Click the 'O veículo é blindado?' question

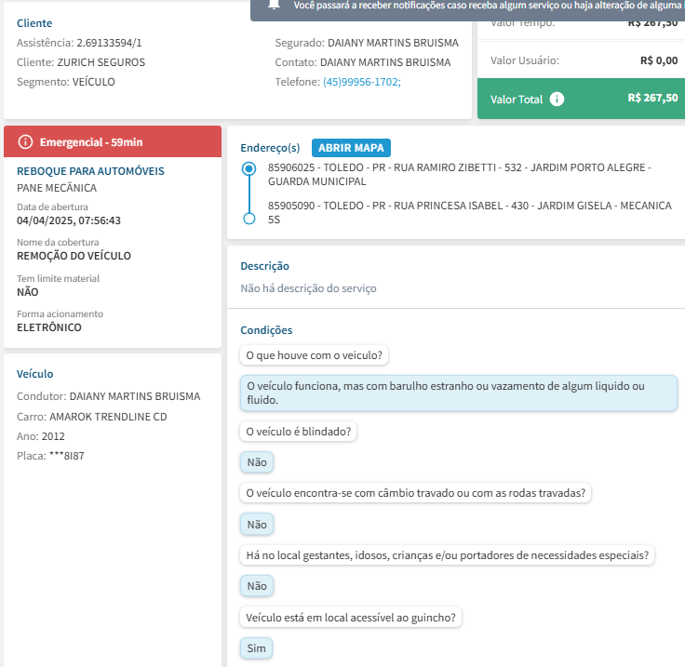300,432
